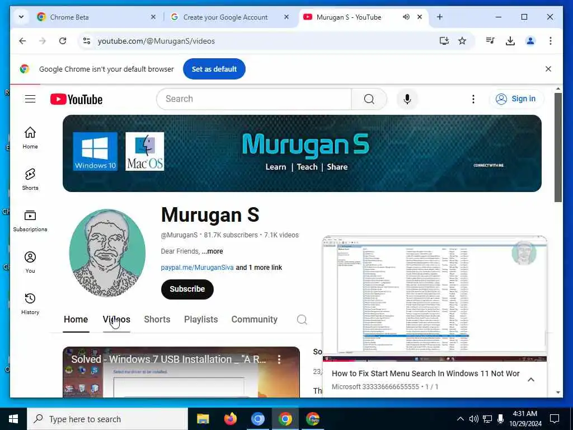
Task: Open History in sidebar
Action: (30, 303)
